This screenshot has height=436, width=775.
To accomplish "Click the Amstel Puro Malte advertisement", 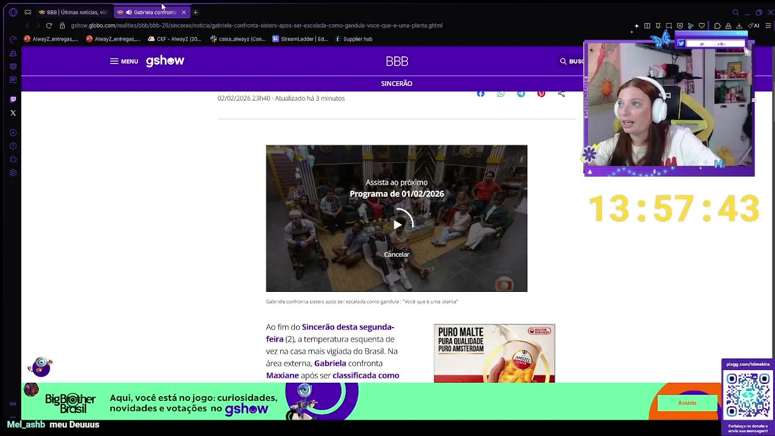I will (494, 354).
